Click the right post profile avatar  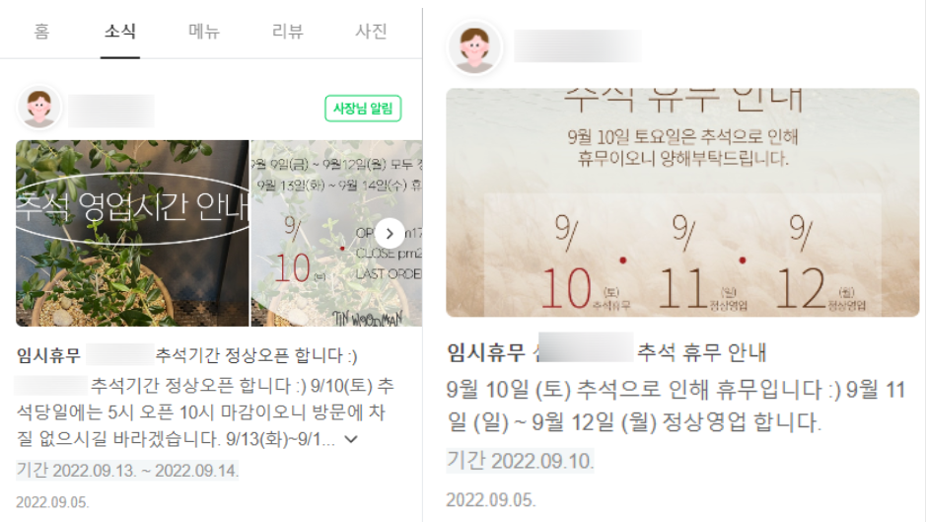pos(474,47)
